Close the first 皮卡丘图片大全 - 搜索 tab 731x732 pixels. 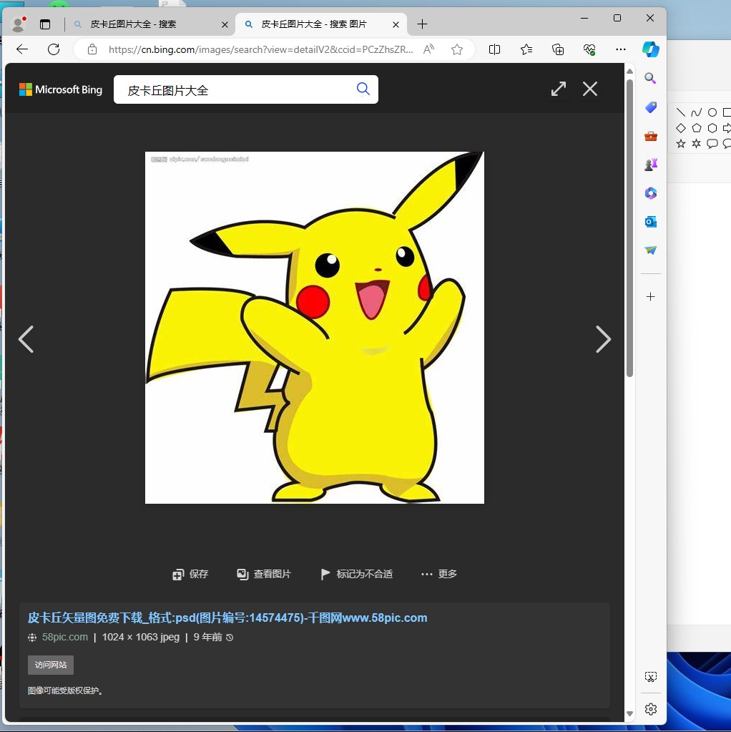[225, 24]
